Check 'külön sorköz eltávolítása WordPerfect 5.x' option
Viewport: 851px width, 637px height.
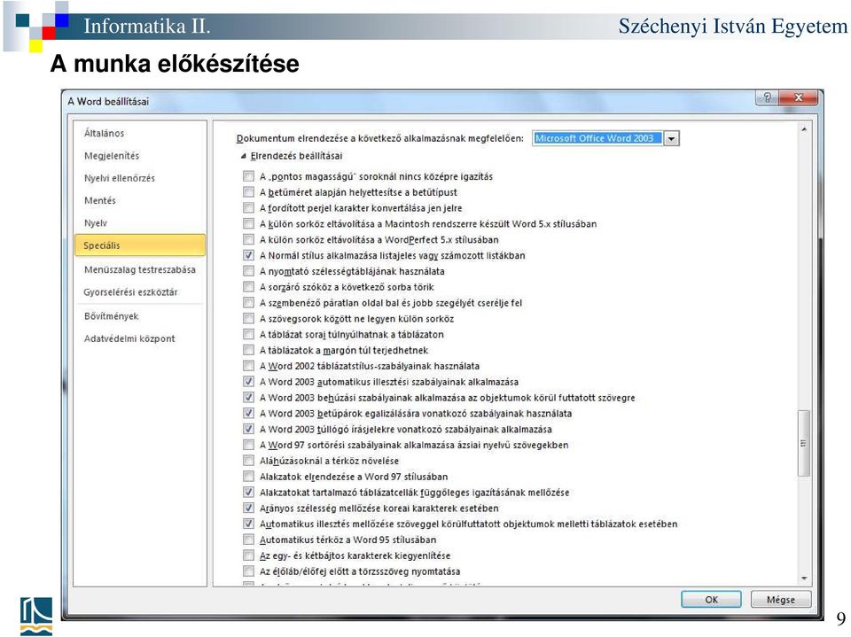click(x=248, y=239)
